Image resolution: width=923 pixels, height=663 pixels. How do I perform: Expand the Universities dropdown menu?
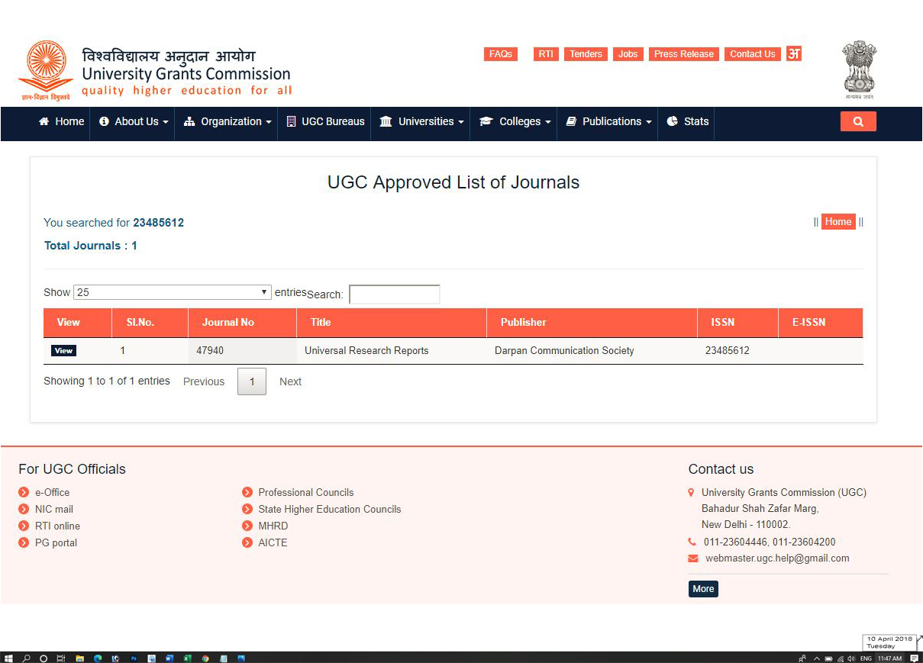pos(421,122)
